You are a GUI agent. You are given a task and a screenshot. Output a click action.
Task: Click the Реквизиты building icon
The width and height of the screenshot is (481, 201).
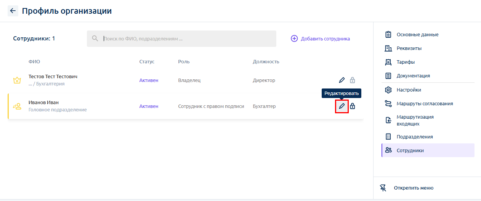[388, 48]
